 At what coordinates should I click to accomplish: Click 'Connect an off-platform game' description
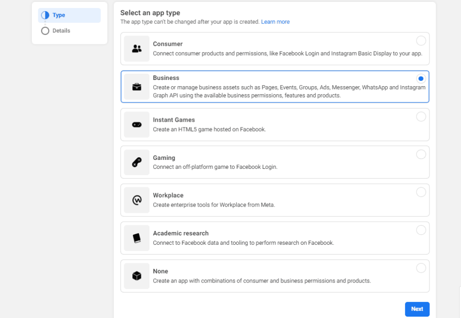215,167
